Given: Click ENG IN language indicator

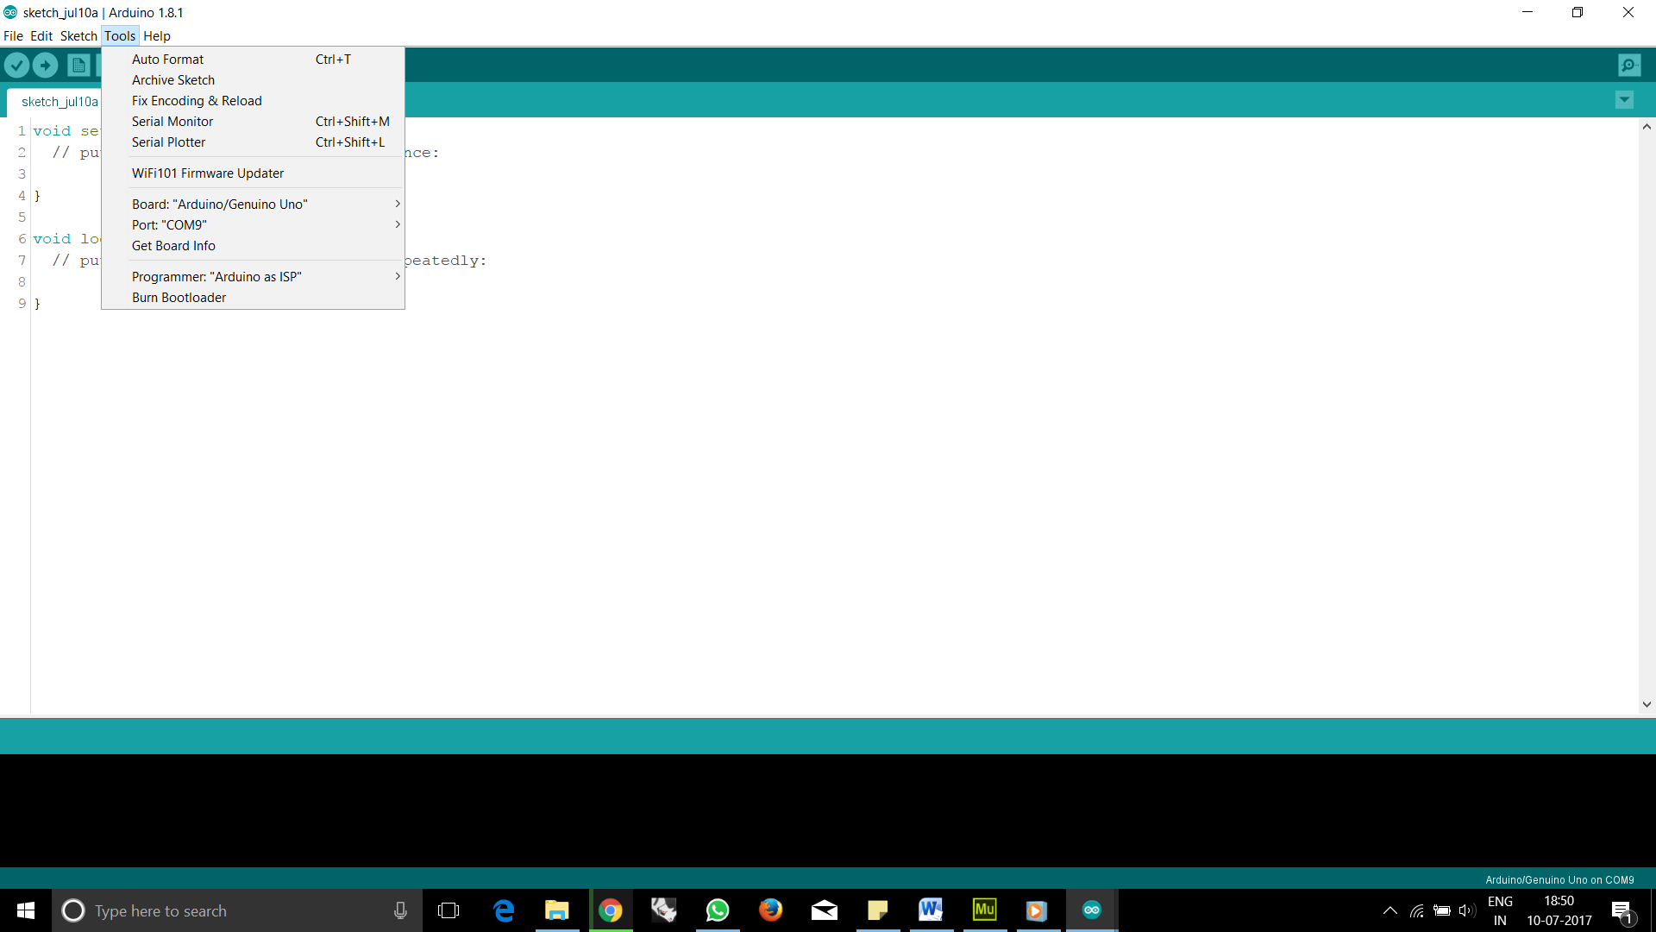Looking at the screenshot, I should (x=1501, y=910).
